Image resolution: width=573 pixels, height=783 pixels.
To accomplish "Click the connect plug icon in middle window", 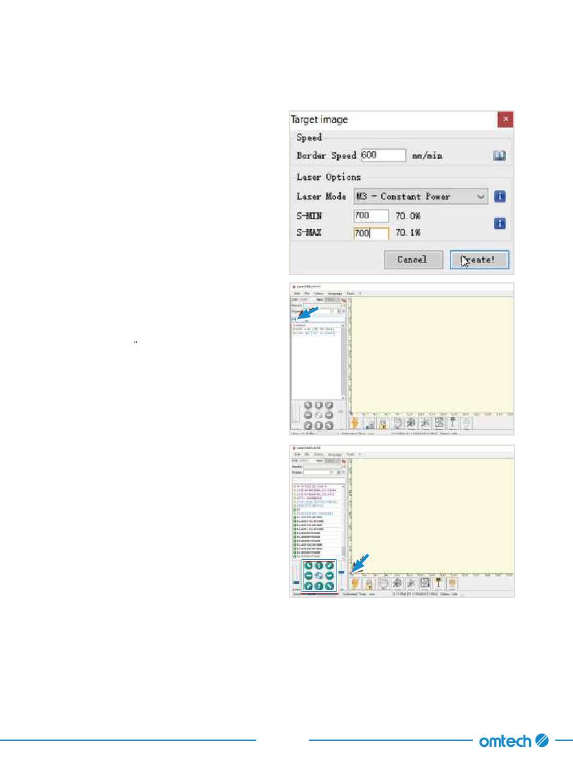I will click(344, 300).
